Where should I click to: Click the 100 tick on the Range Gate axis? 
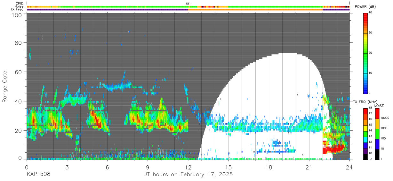tap(17, 15)
